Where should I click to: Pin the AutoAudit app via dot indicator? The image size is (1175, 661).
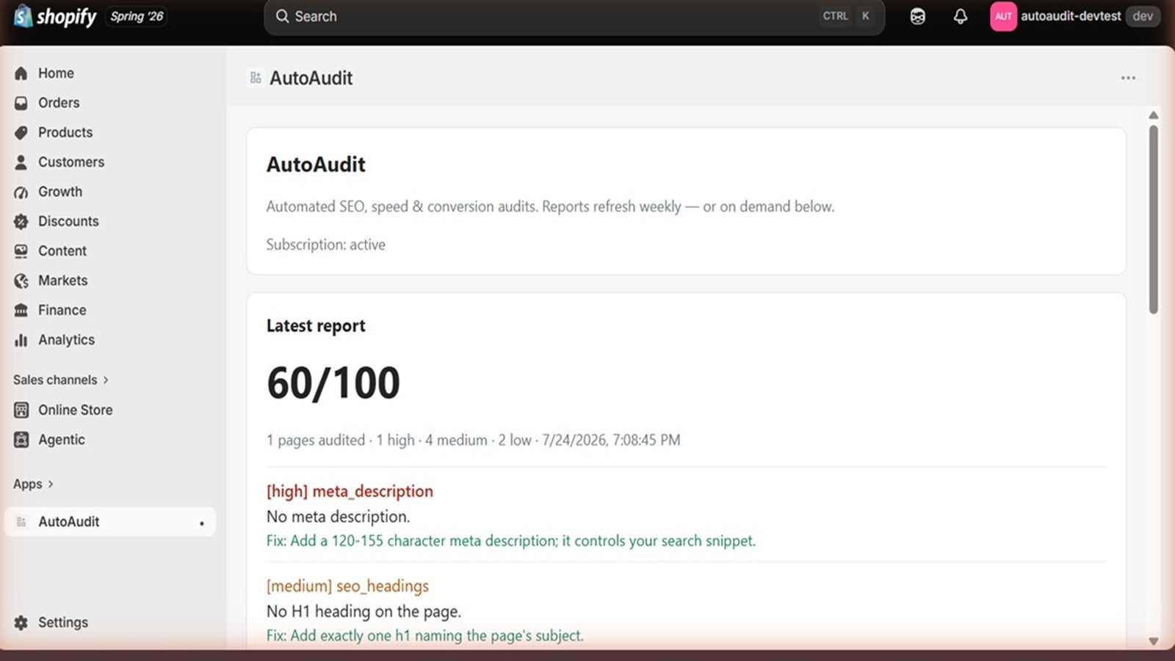click(202, 524)
